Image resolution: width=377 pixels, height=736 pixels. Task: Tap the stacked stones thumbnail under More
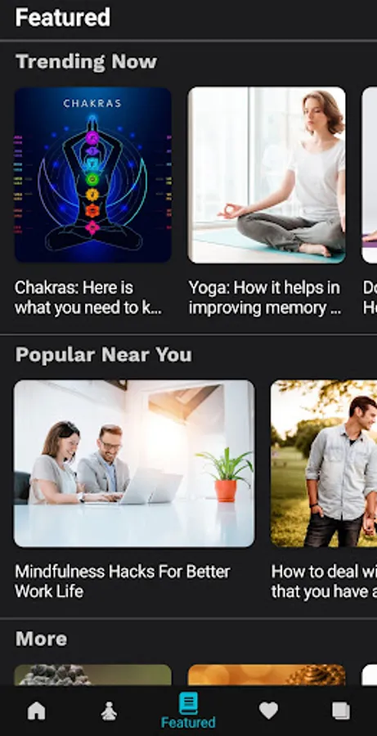pyautogui.click(x=93, y=675)
